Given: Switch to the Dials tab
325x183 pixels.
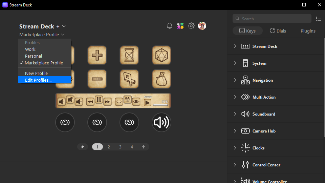Looking at the screenshot, I should [x=278, y=31].
